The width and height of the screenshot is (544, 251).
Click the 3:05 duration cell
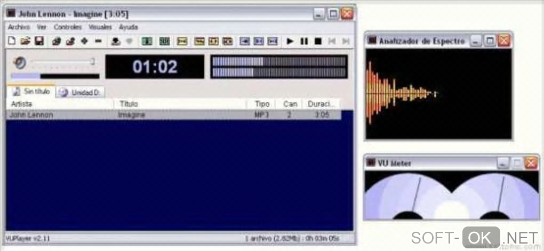[x=322, y=115]
